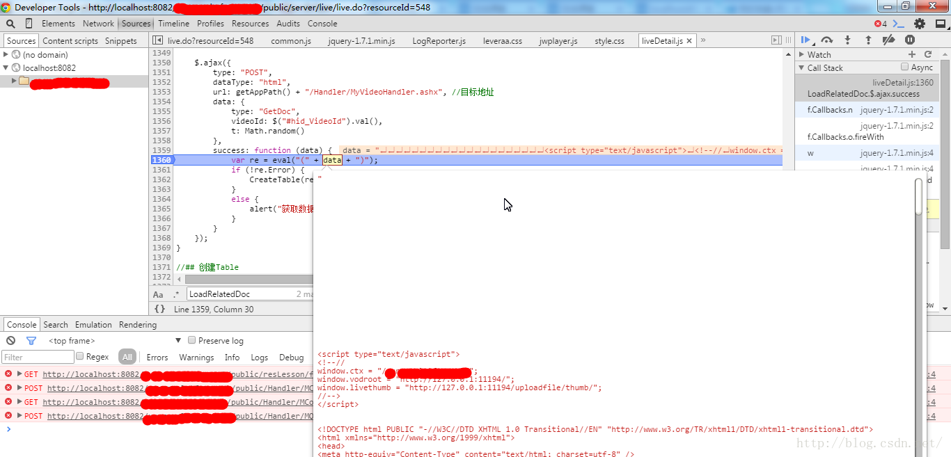Click Step into next function call
The image size is (951, 457).
(x=847, y=40)
